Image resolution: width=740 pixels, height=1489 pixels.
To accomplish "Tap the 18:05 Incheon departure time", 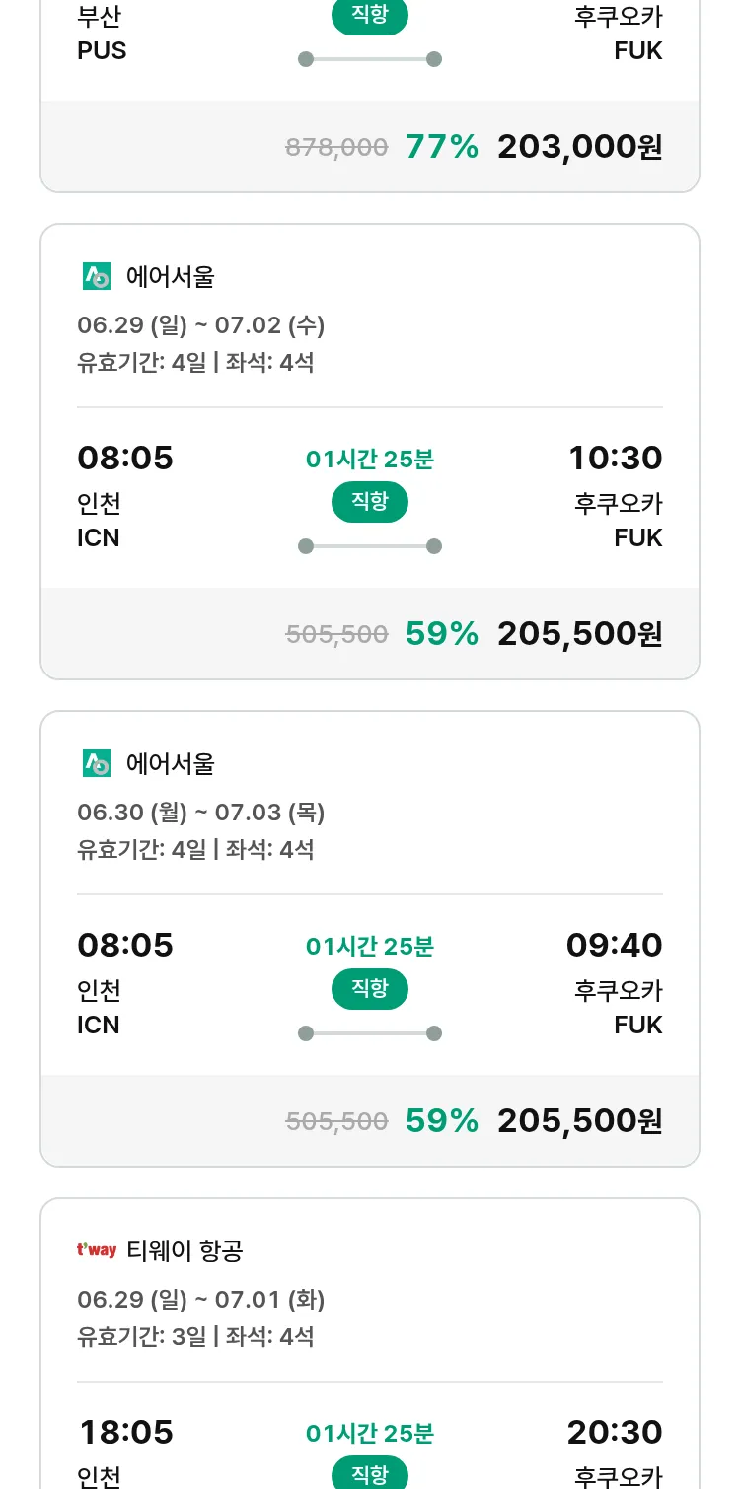I will [x=125, y=1433].
